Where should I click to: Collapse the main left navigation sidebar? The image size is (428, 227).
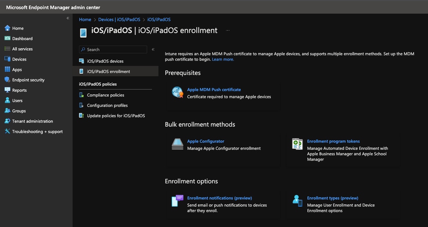point(68,18)
